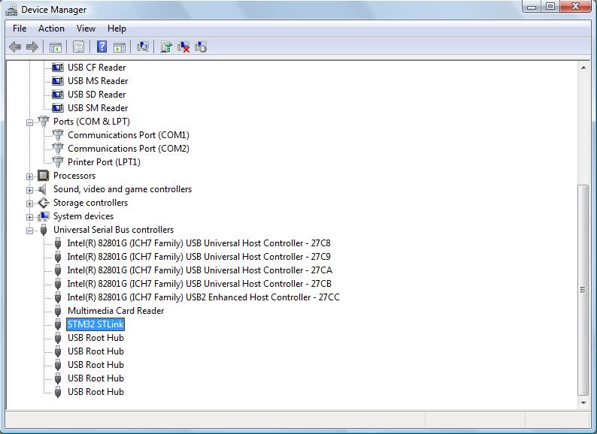Expand Sound, video and game controllers
Image resolution: width=597 pixels, height=434 pixels.
(29, 190)
